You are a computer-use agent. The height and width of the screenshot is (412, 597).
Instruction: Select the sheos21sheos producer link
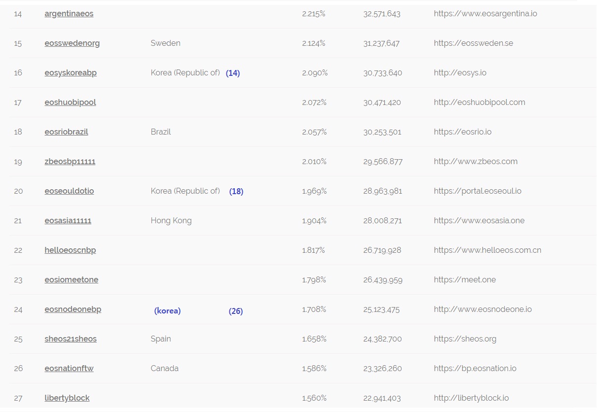click(71, 339)
